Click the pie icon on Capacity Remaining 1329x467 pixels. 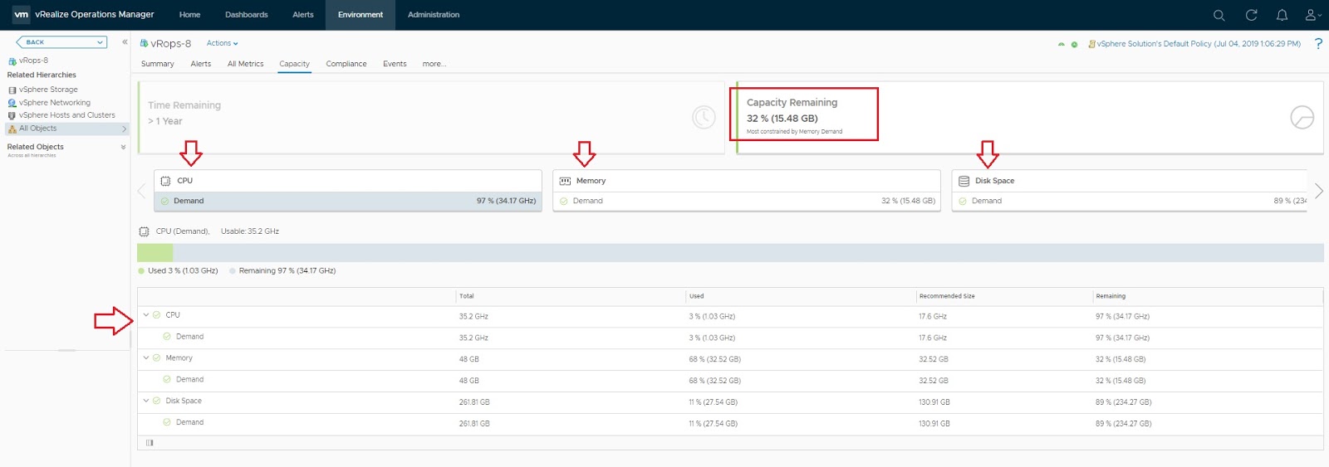[1302, 117]
